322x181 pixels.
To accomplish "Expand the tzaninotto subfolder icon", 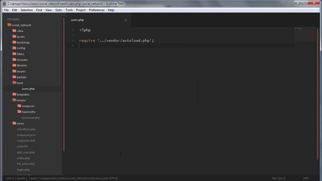I will 19,112.
